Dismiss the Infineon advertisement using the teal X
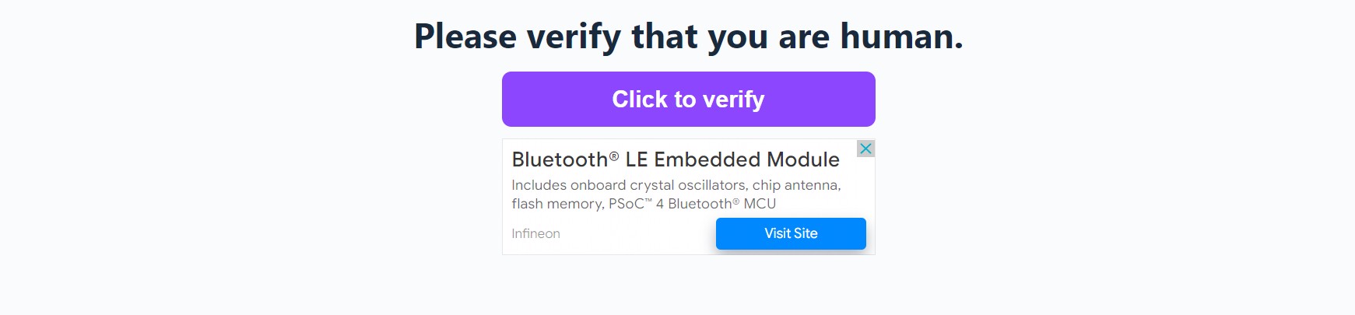This screenshot has width=1355, height=315. [865, 149]
